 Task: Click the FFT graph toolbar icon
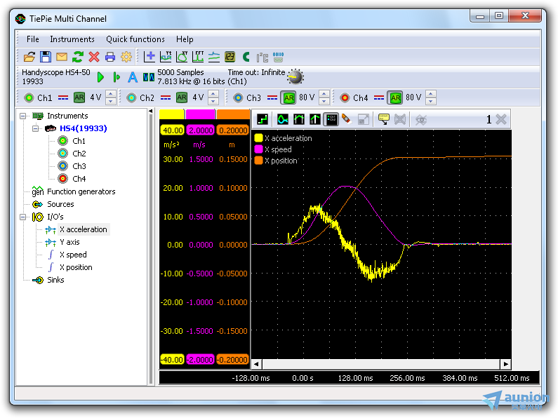tap(199, 57)
